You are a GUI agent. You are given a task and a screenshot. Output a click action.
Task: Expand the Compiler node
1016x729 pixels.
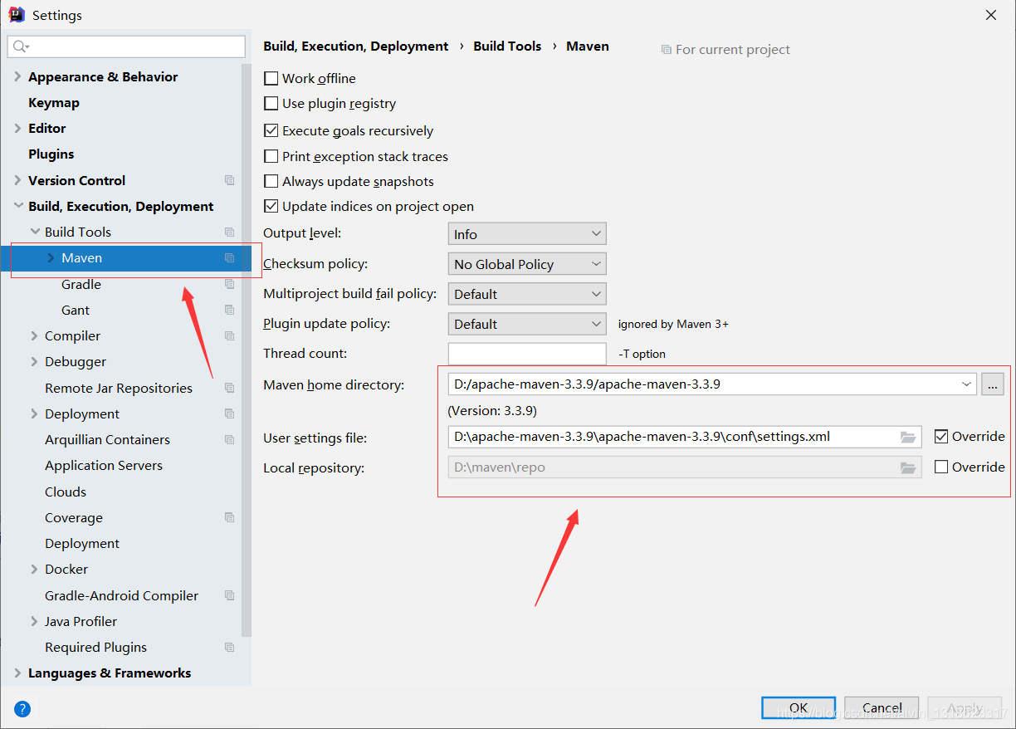coord(34,335)
